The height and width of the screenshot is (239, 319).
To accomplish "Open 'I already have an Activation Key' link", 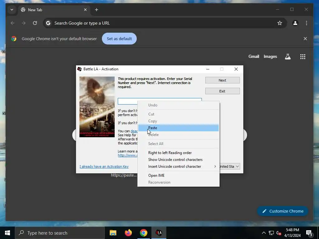I will [104, 166].
